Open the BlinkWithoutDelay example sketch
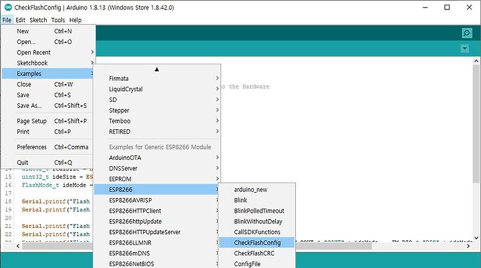 (257, 221)
